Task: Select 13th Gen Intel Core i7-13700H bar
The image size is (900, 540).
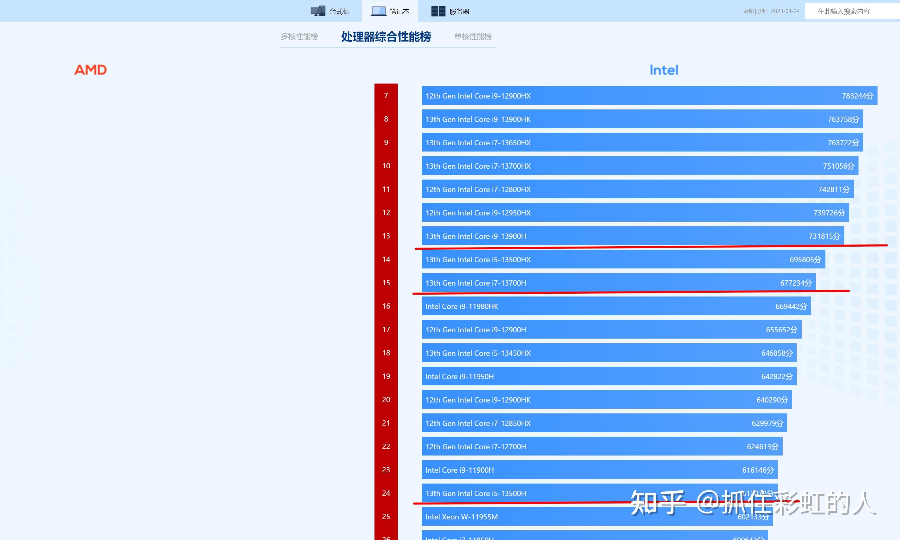Action: tap(619, 283)
